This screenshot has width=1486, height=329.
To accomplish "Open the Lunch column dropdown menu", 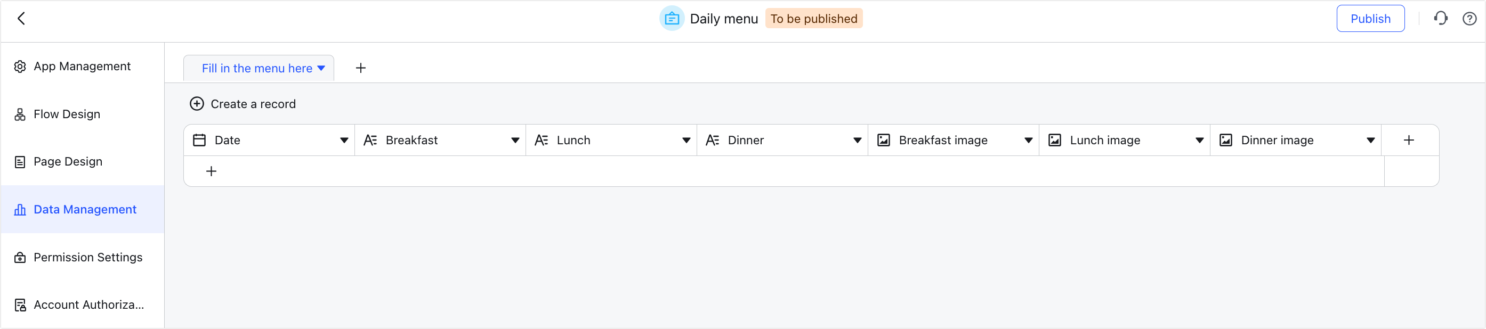I will (686, 139).
